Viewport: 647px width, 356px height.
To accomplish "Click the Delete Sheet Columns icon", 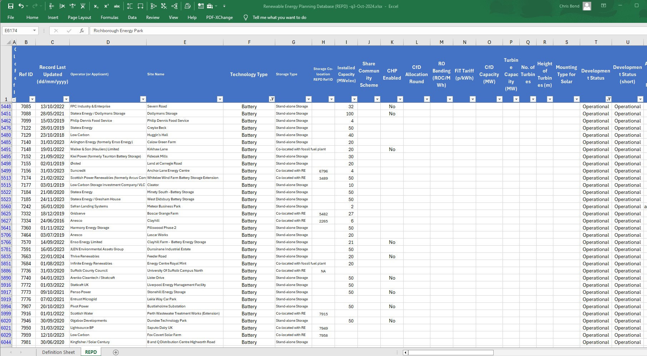I will coord(83,6).
